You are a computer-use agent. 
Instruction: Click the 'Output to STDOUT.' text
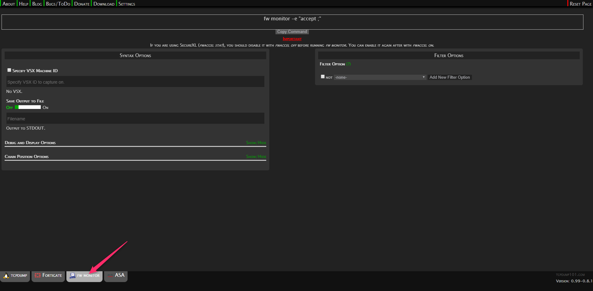(26, 128)
